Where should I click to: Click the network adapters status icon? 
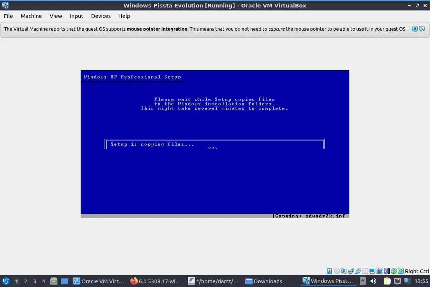tap(351, 271)
